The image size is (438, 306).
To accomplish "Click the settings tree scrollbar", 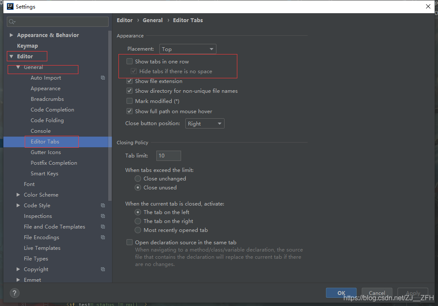I will coord(110,116).
